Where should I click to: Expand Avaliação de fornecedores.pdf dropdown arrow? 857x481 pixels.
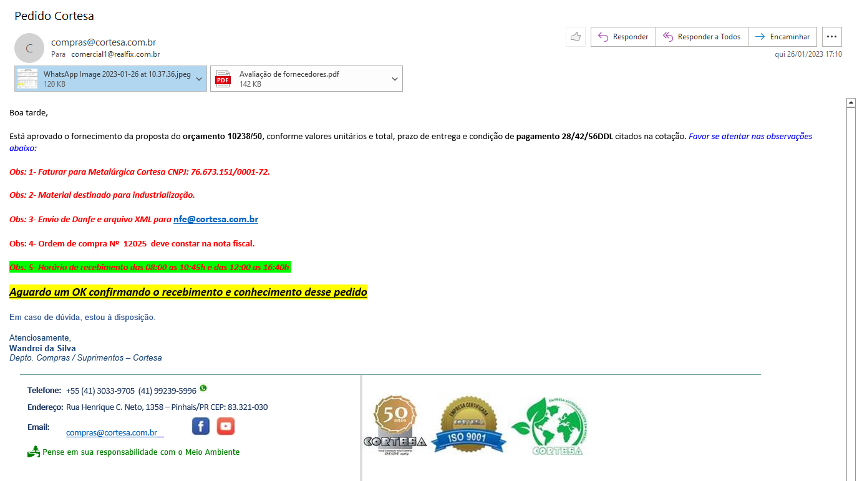395,79
